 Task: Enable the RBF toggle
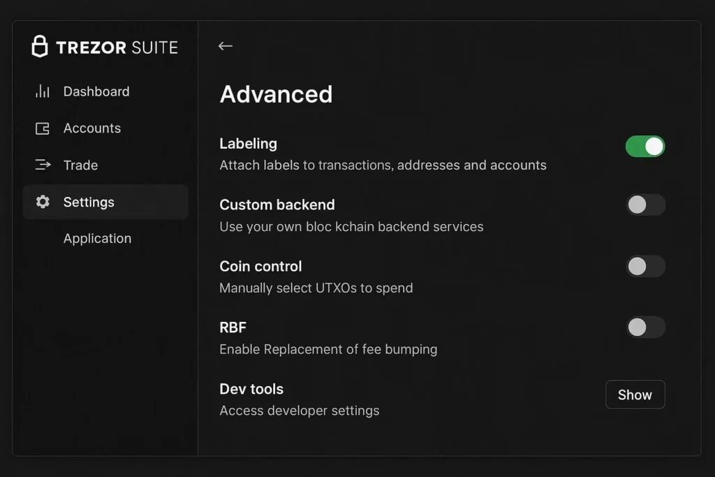pyautogui.click(x=644, y=327)
